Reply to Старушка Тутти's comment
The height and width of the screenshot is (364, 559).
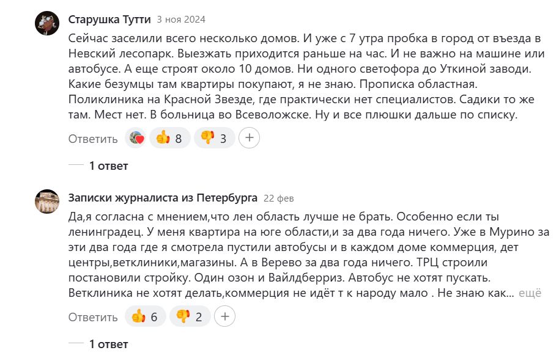point(93,139)
